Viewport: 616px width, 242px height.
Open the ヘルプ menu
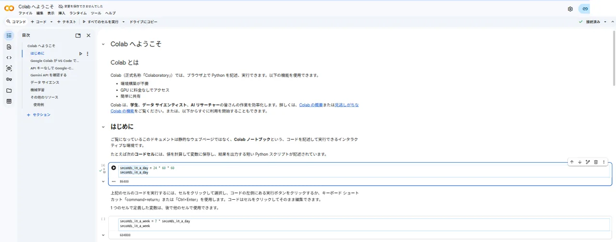pos(111,13)
